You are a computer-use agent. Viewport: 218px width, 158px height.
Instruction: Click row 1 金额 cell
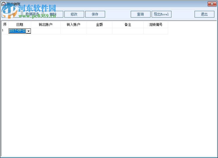tap(100, 31)
